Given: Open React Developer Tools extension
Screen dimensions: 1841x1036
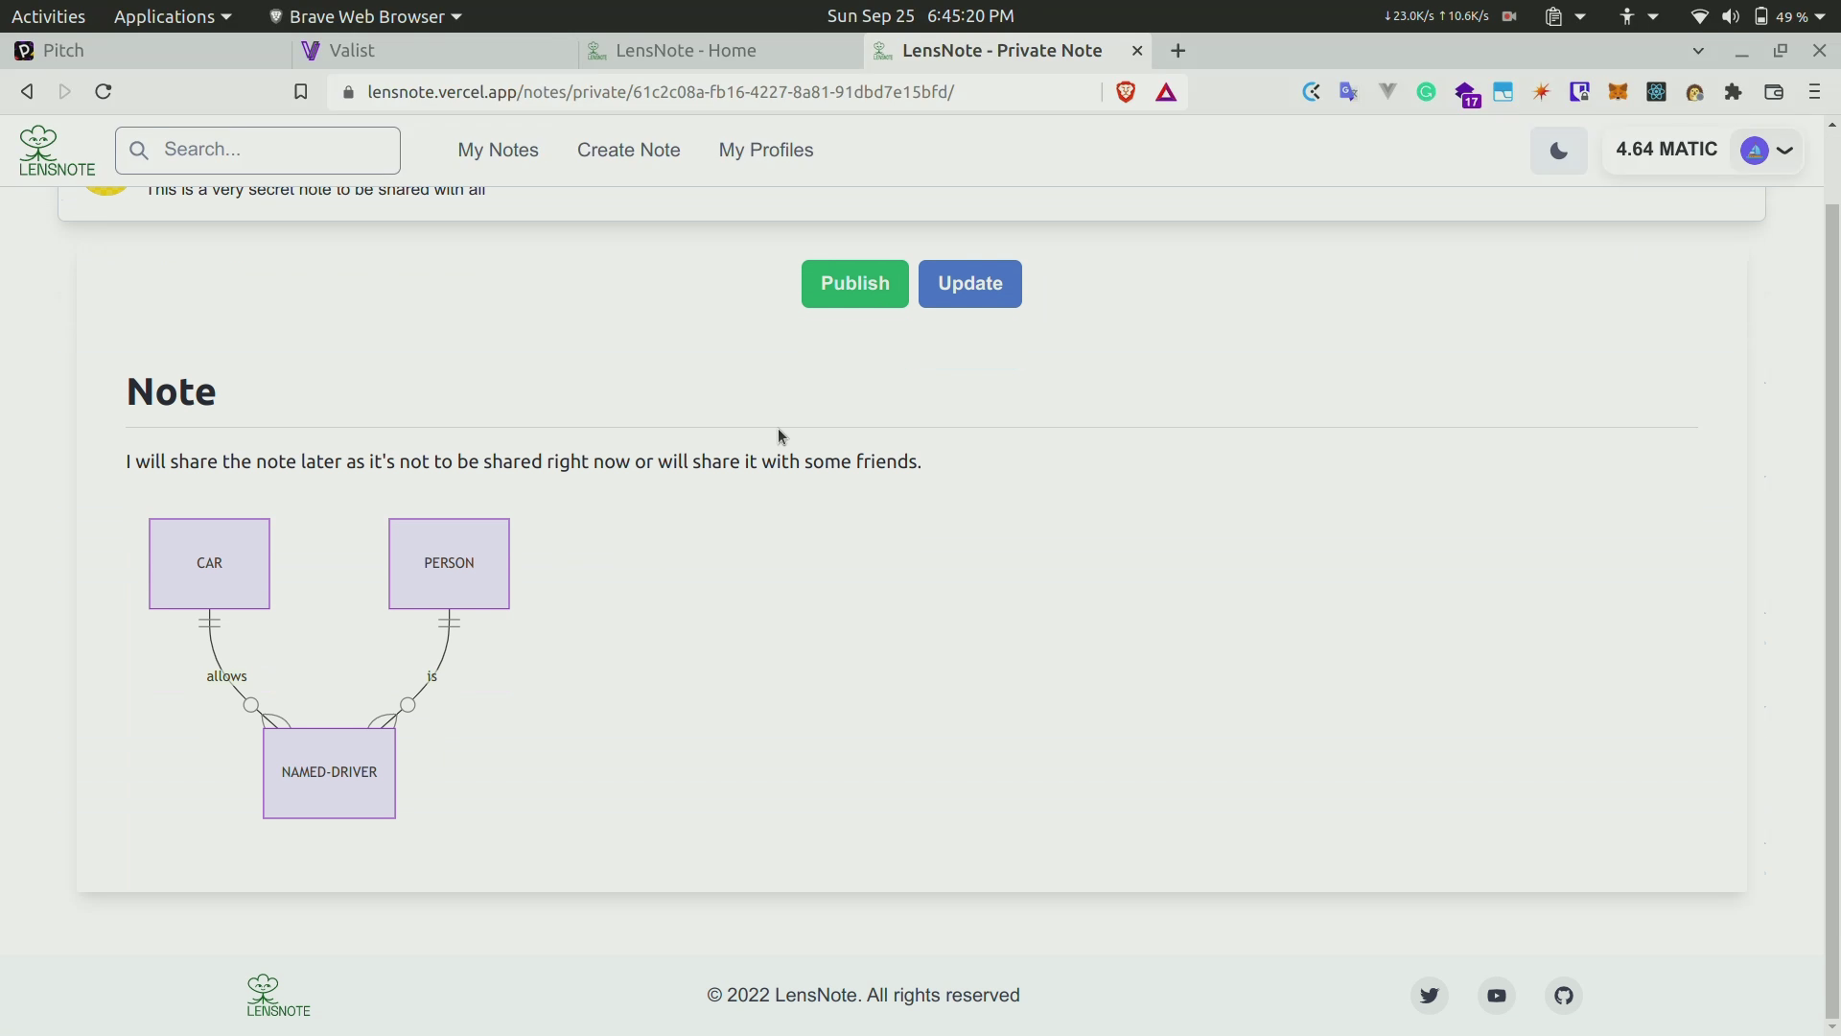Looking at the screenshot, I should [x=1656, y=92].
